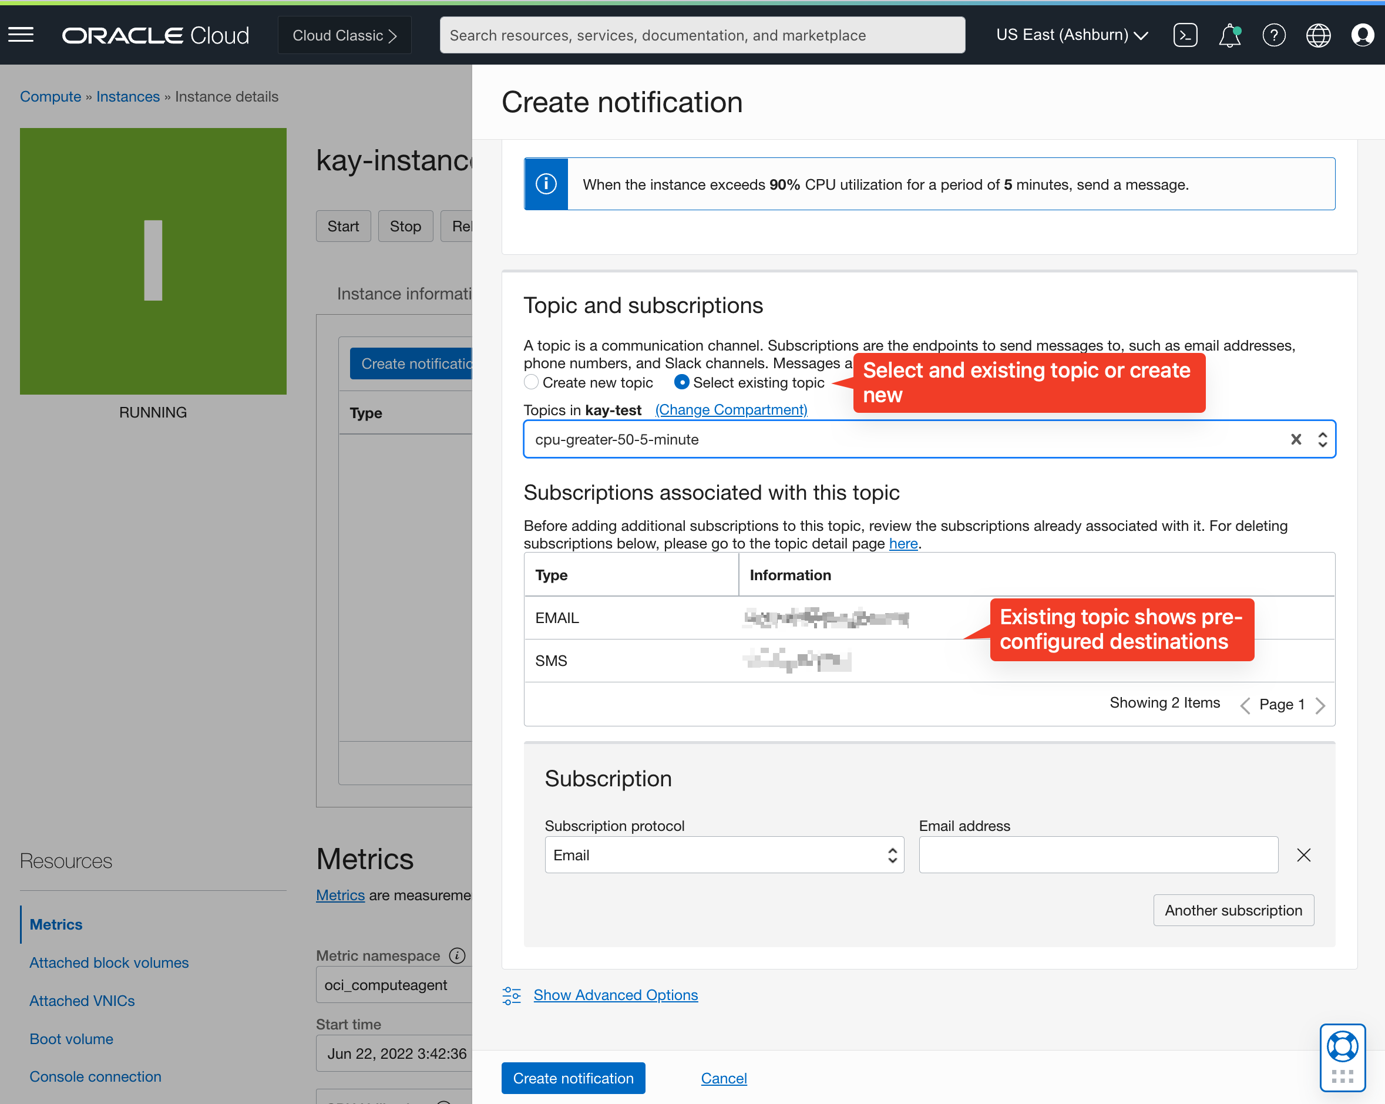
Task: Click inside the Email address field
Action: click(x=1098, y=855)
